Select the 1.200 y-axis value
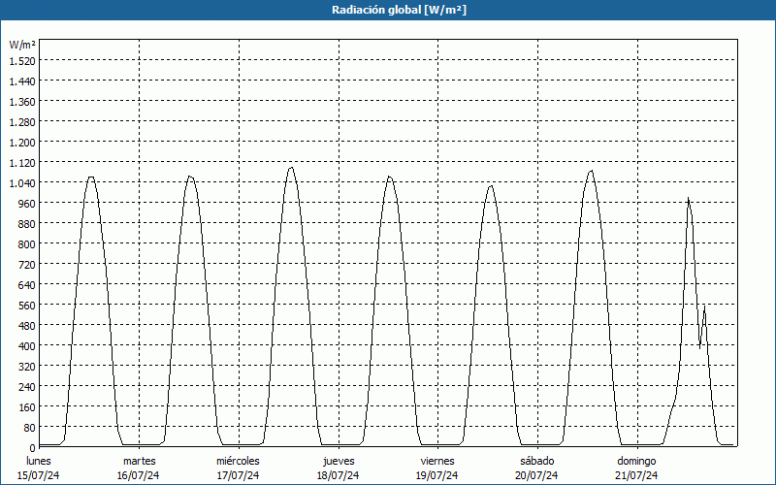The width and height of the screenshot is (776, 485). tap(22, 143)
